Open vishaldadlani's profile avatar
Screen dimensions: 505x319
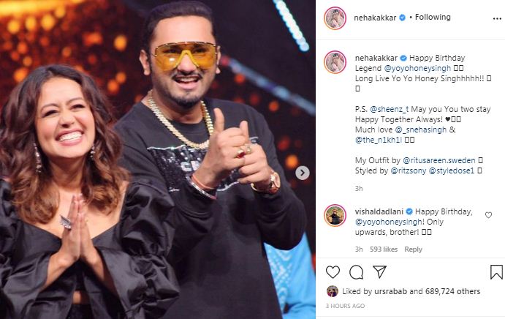pos(335,215)
